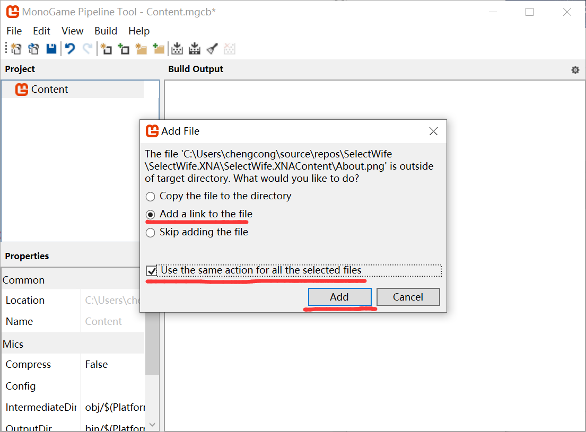The height and width of the screenshot is (432, 586).
Task: Uncheck 'Use the same action for all' checkbox
Action: click(x=152, y=271)
